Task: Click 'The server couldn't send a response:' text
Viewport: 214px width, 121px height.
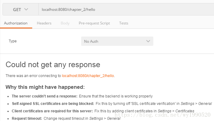Action: 45,96
